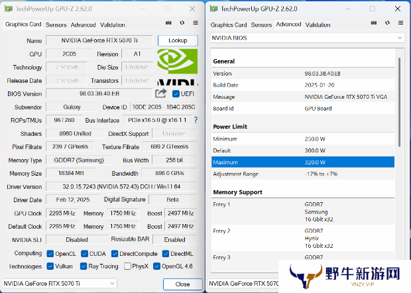Click screenshot camera icon in right GPU-Z window

pos(374,23)
